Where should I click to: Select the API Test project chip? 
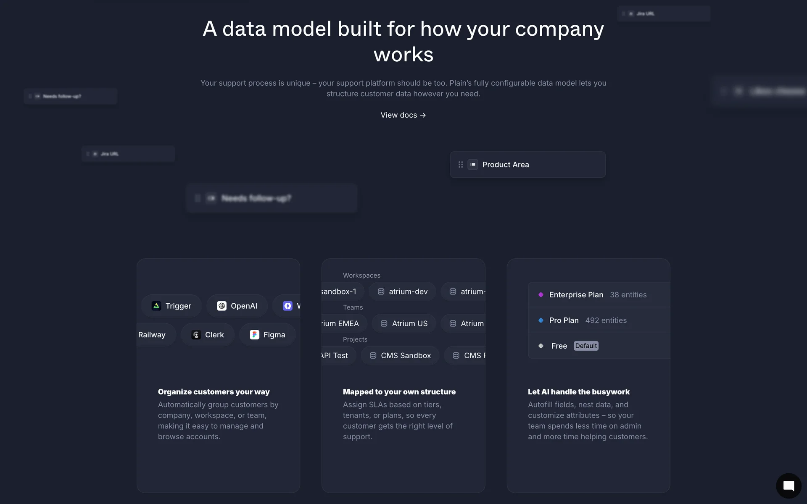(335, 355)
